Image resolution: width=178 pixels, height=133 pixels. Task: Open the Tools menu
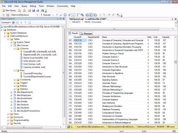click(x=41, y=6)
